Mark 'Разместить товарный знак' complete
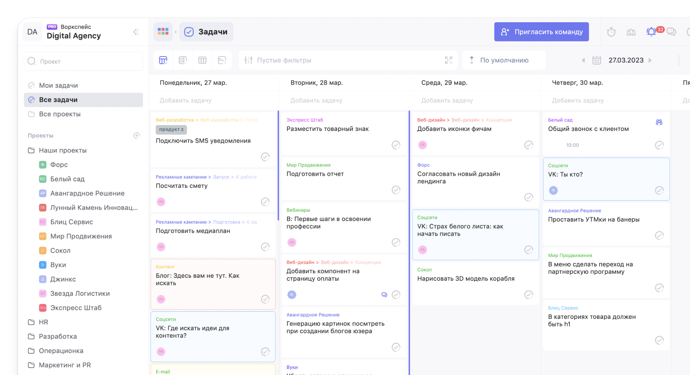Image resolution: width=690 pixels, height=375 pixels. tap(396, 145)
